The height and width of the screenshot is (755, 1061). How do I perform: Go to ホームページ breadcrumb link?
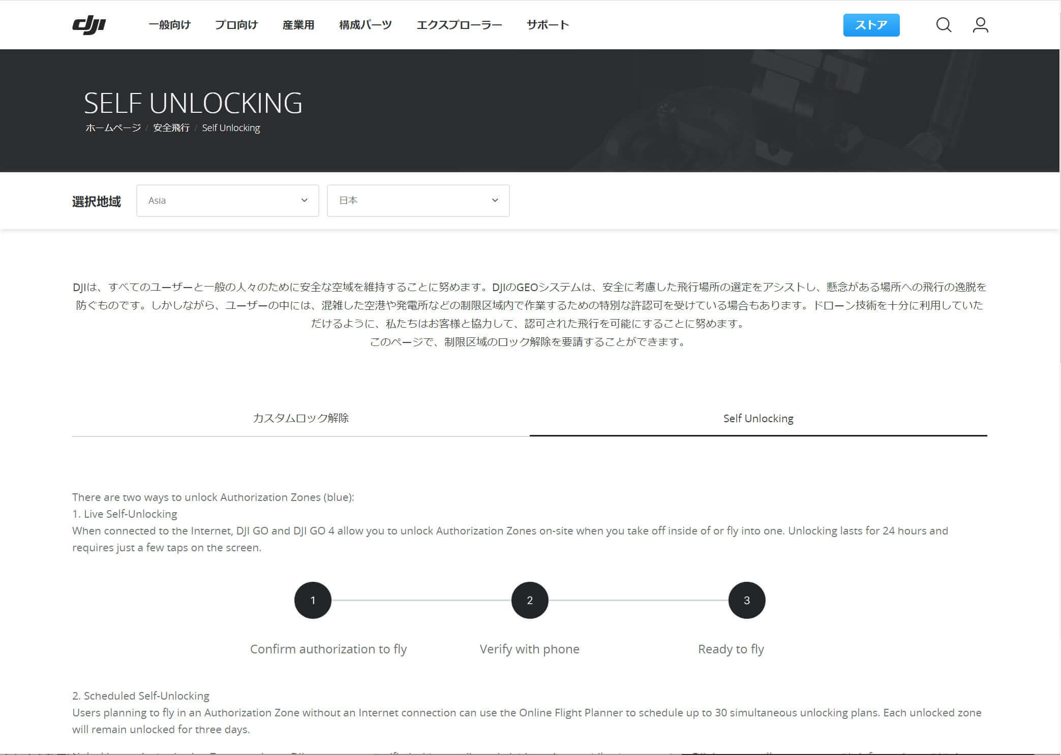[x=113, y=128]
